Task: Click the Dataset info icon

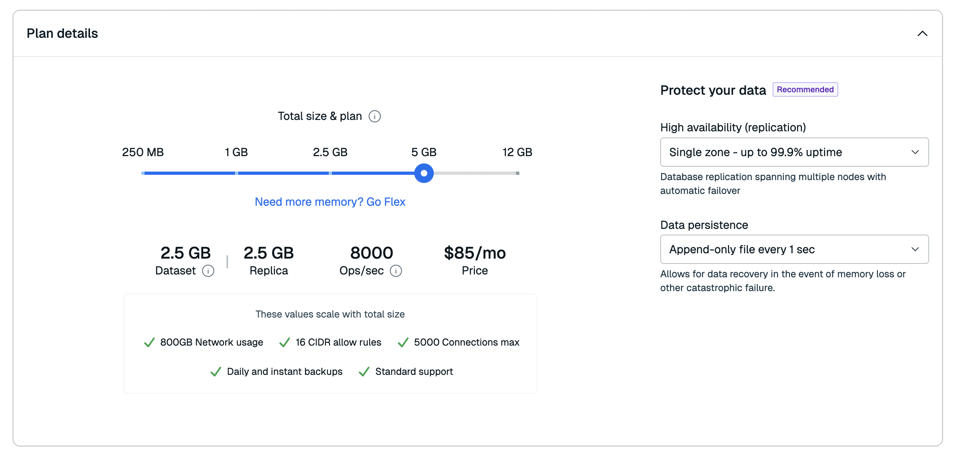Action: pos(208,271)
